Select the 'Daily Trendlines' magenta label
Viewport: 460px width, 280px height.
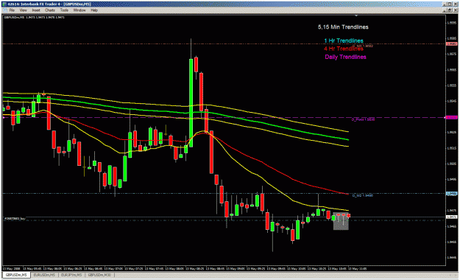346,57
